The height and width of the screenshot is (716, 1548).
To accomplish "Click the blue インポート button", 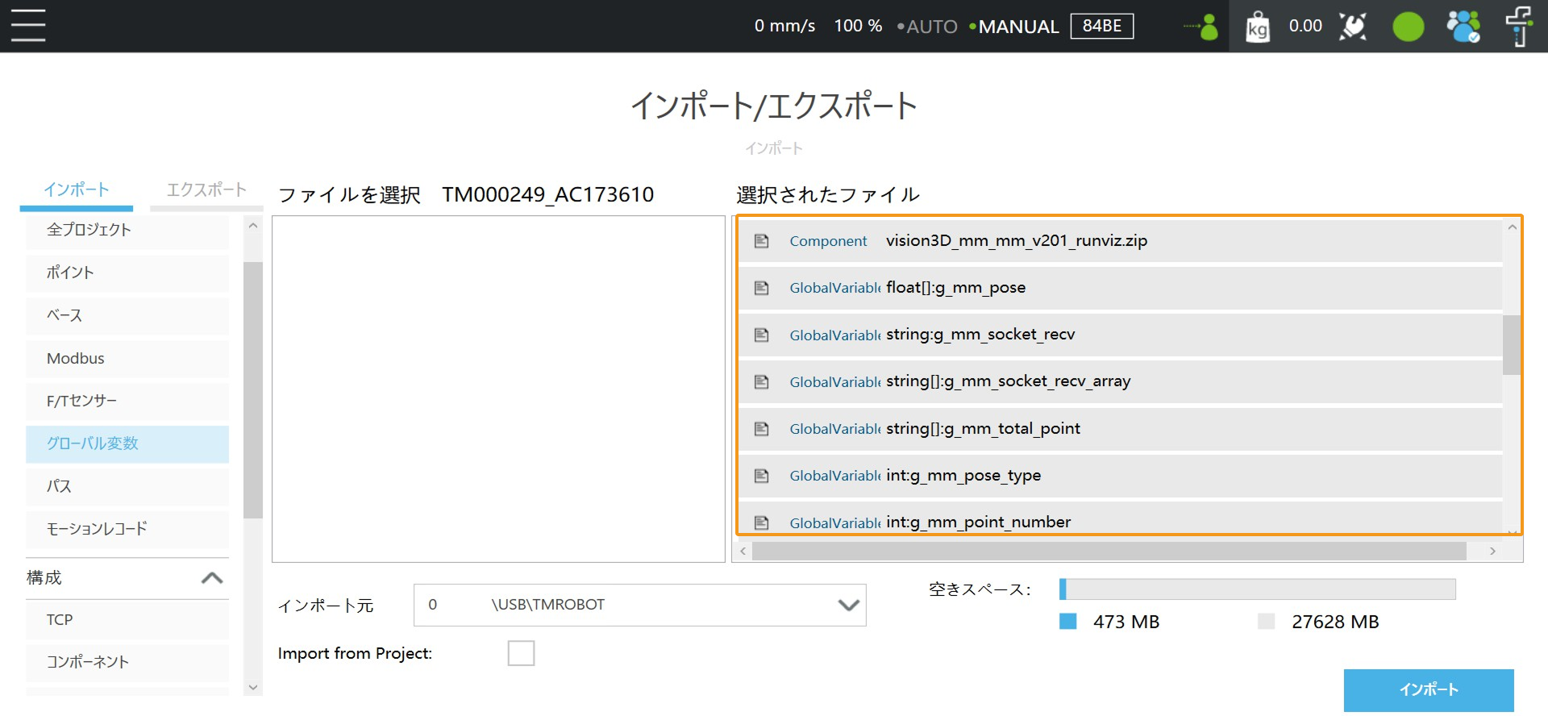I will click(x=1428, y=690).
